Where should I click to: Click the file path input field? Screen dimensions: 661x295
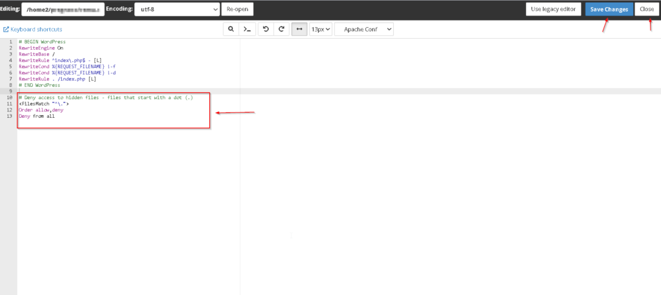(63, 9)
